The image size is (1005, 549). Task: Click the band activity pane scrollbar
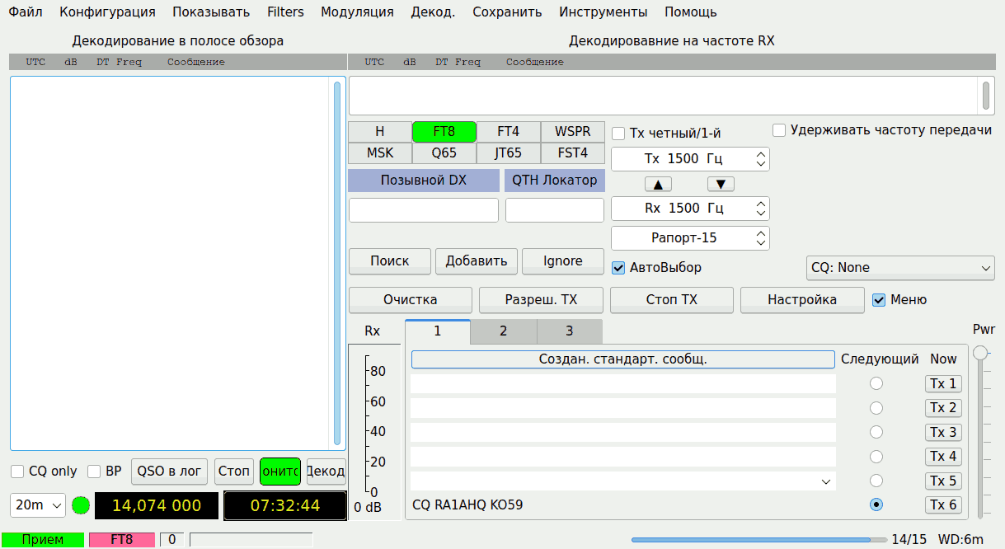tap(337, 263)
